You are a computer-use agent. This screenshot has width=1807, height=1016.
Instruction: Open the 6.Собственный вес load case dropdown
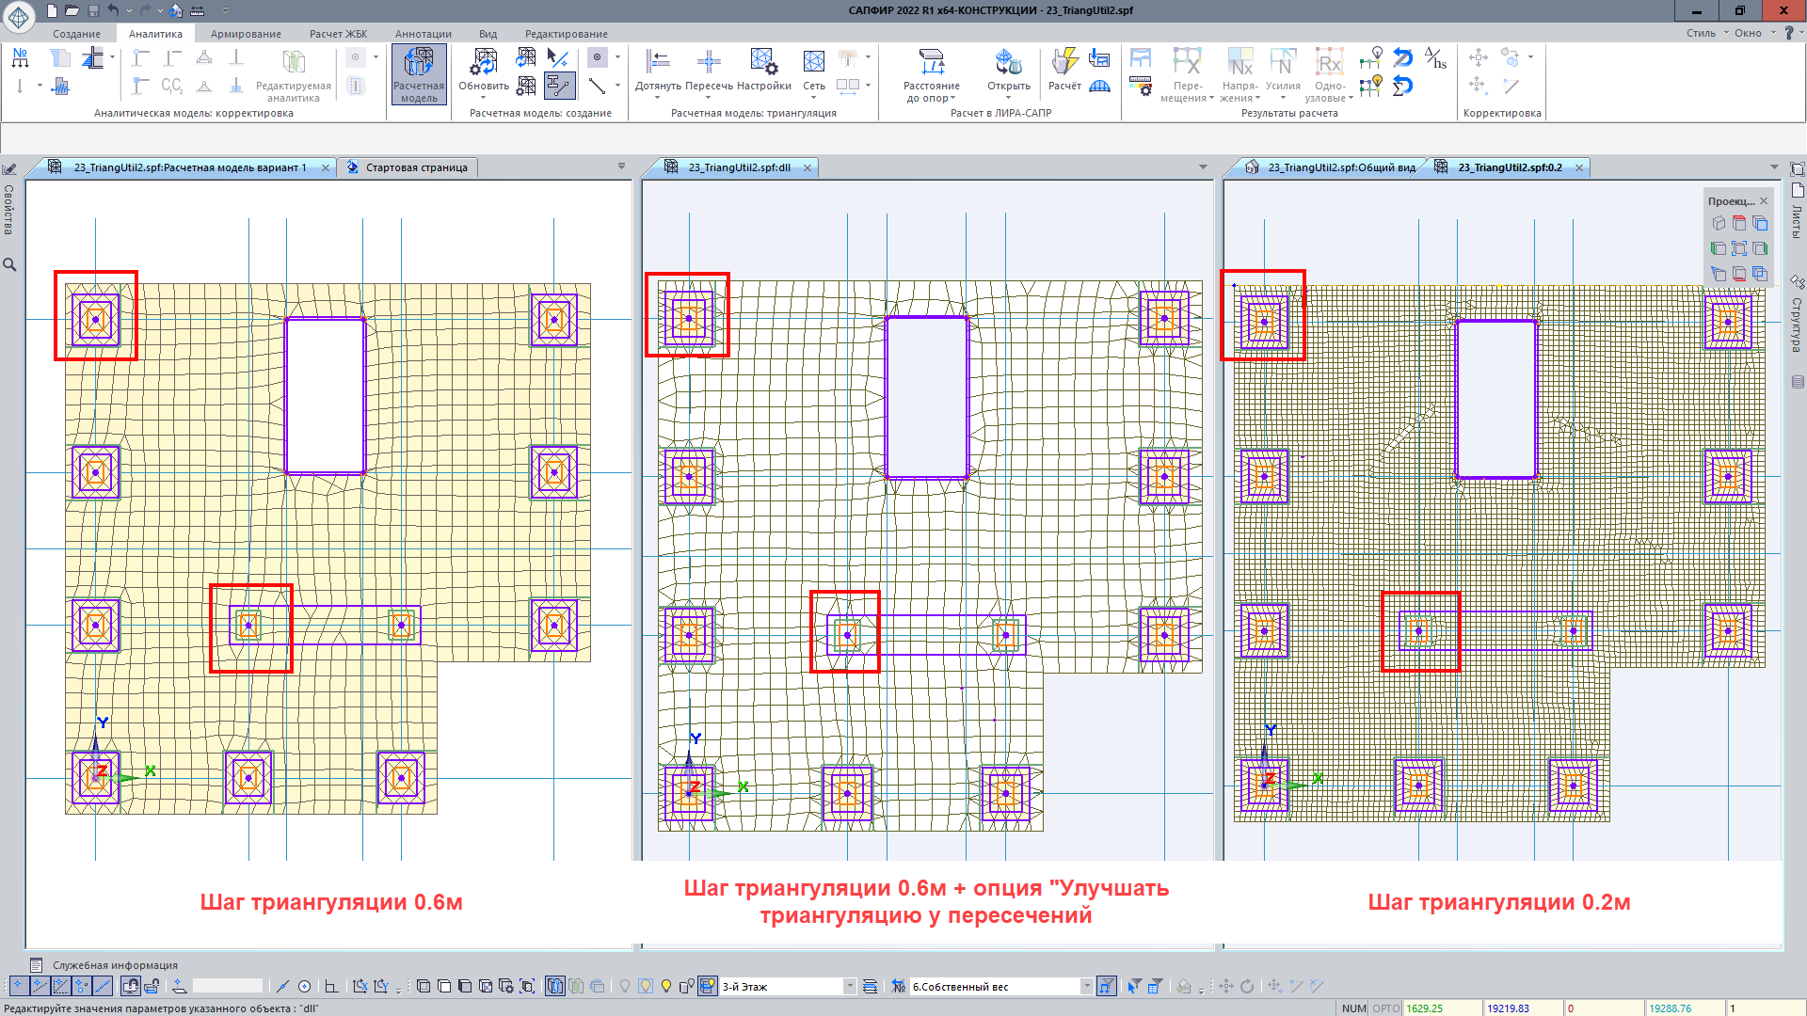click(1087, 986)
